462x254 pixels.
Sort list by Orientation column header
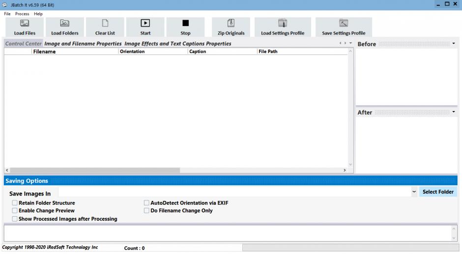click(x=153, y=52)
